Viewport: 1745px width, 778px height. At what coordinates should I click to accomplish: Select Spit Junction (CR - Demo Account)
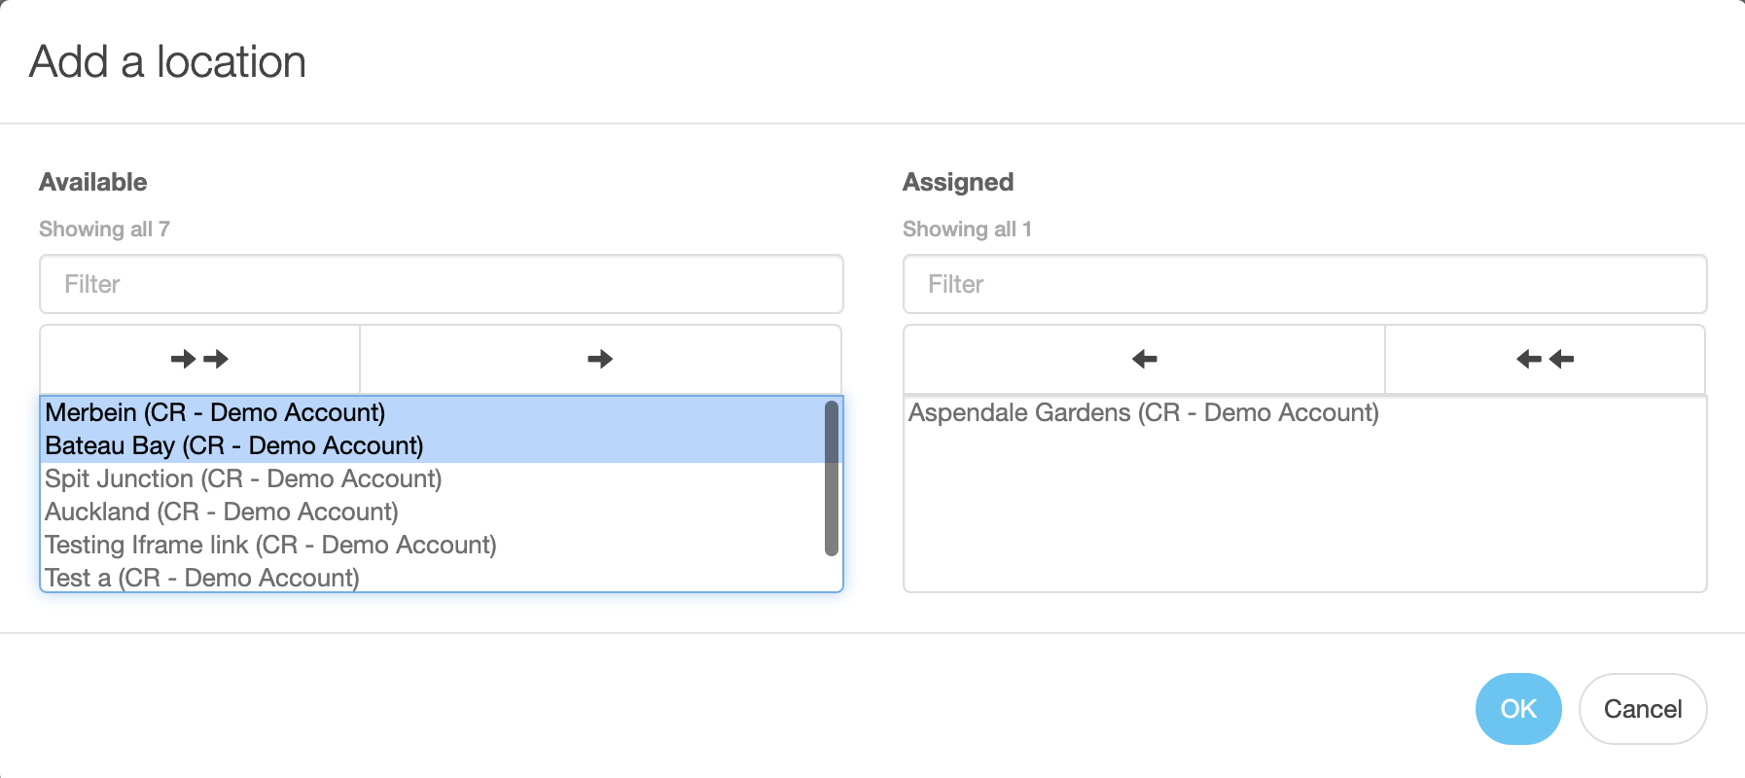434,478
